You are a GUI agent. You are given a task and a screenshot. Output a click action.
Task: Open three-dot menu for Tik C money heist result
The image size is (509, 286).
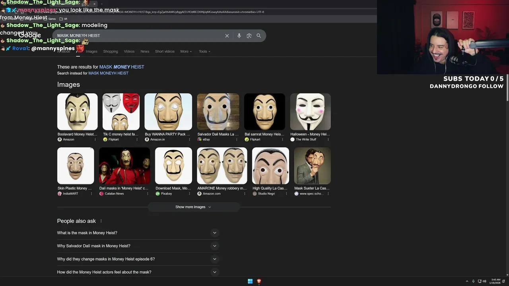(137, 139)
